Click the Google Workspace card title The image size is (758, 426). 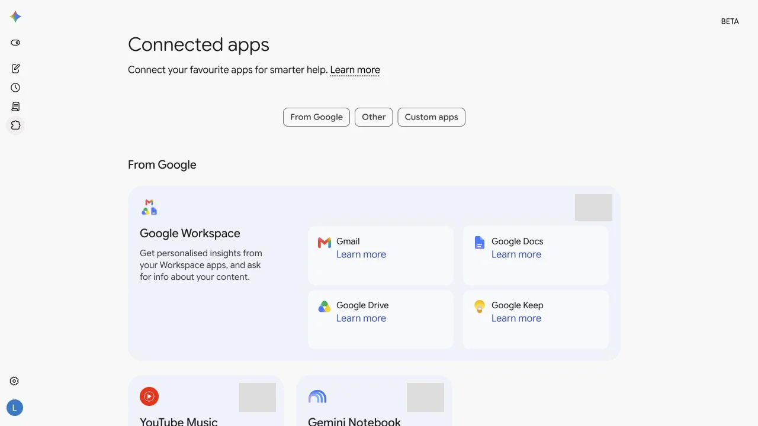190,233
